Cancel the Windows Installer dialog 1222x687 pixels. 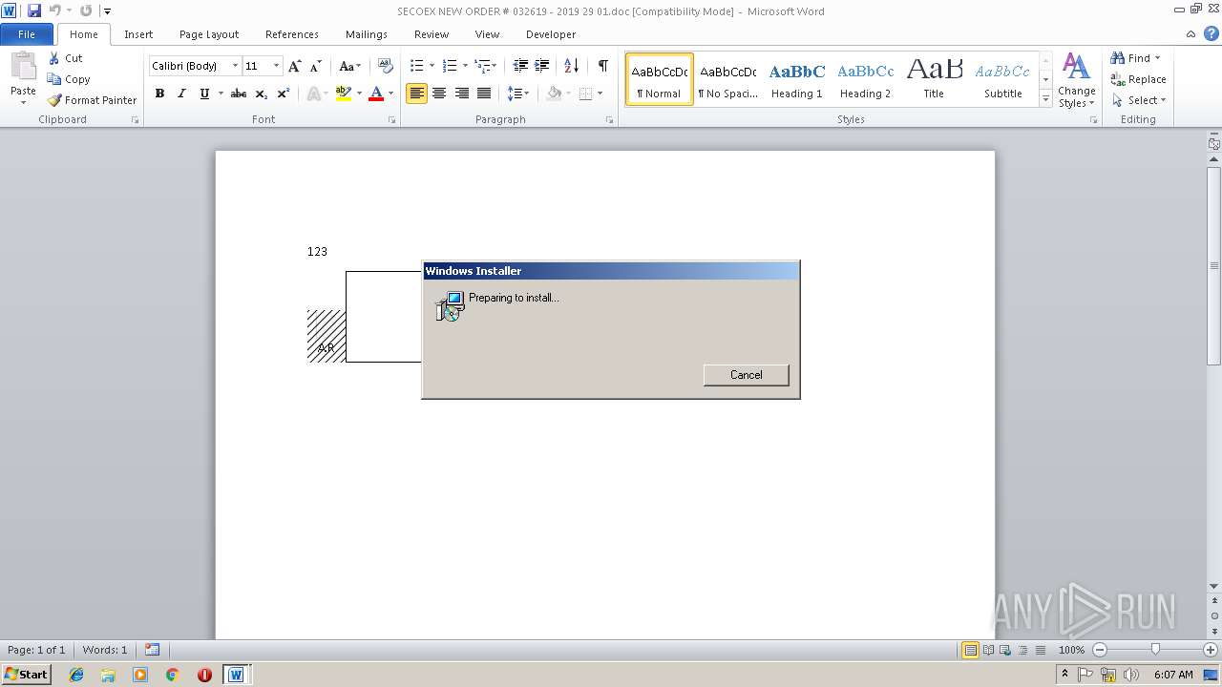[746, 375]
